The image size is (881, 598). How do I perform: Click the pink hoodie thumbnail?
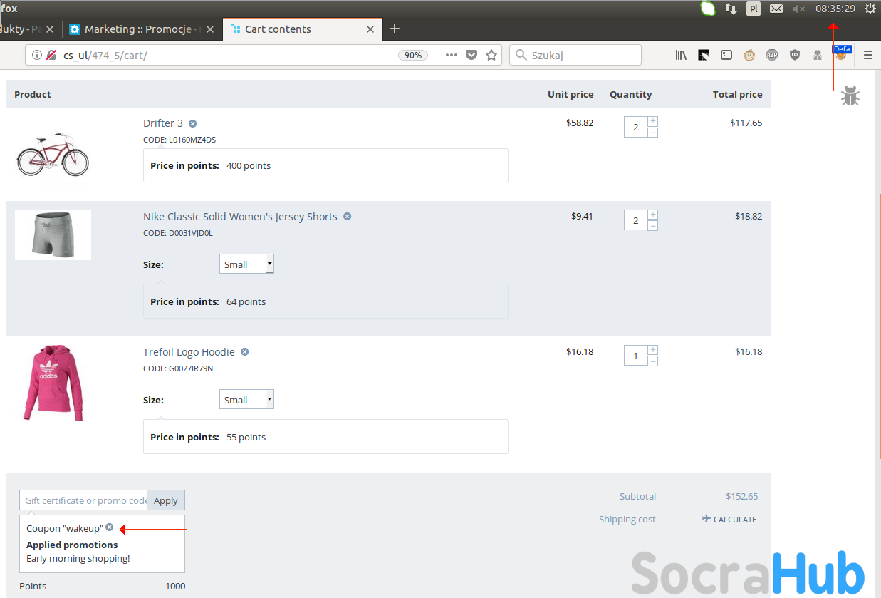click(53, 383)
